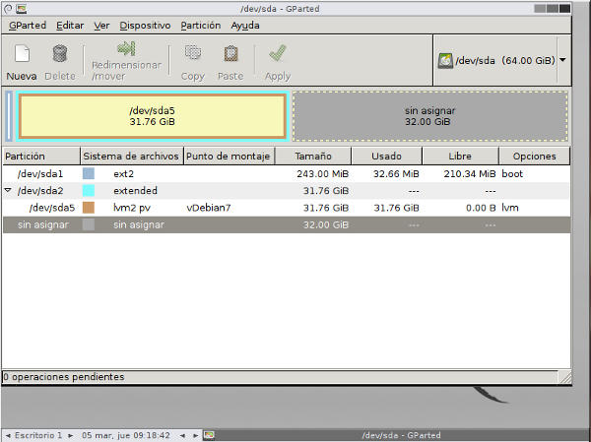Select /dev/sda (64.00 GiB) device combo box
Screen dimensions: 591x442
pos(501,60)
